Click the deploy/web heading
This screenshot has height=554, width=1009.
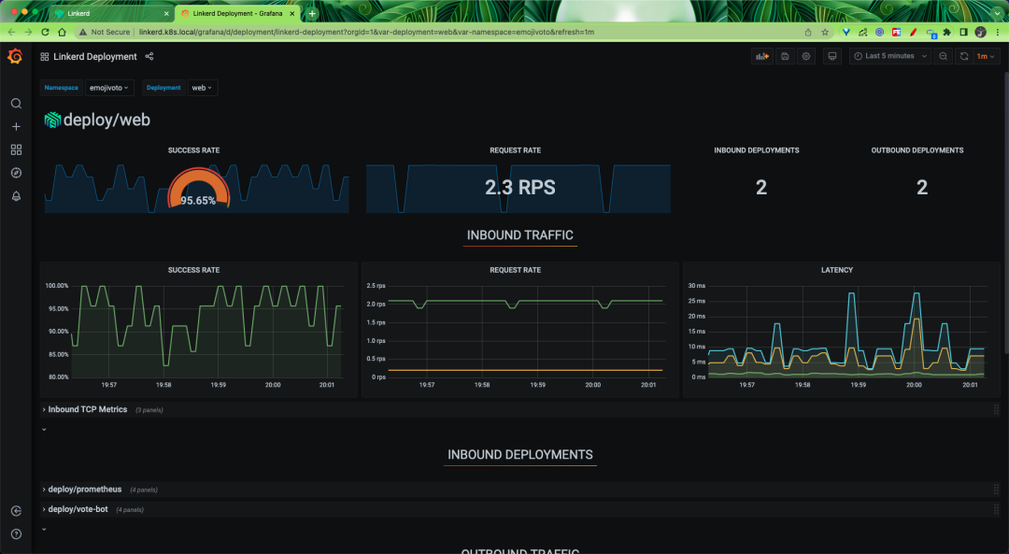click(107, 121)
